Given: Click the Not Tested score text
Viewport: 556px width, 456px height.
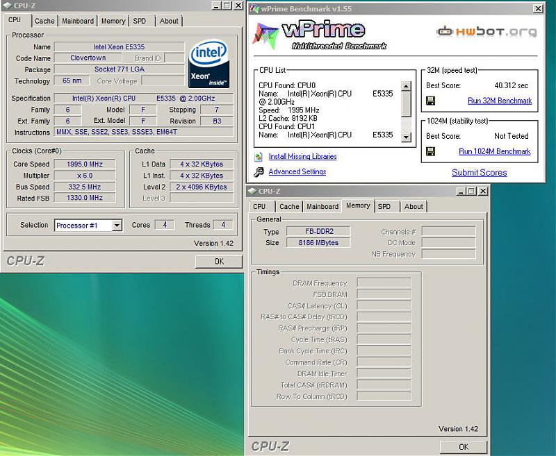Looking at the screenshot, I should click(x=511, y=136).
